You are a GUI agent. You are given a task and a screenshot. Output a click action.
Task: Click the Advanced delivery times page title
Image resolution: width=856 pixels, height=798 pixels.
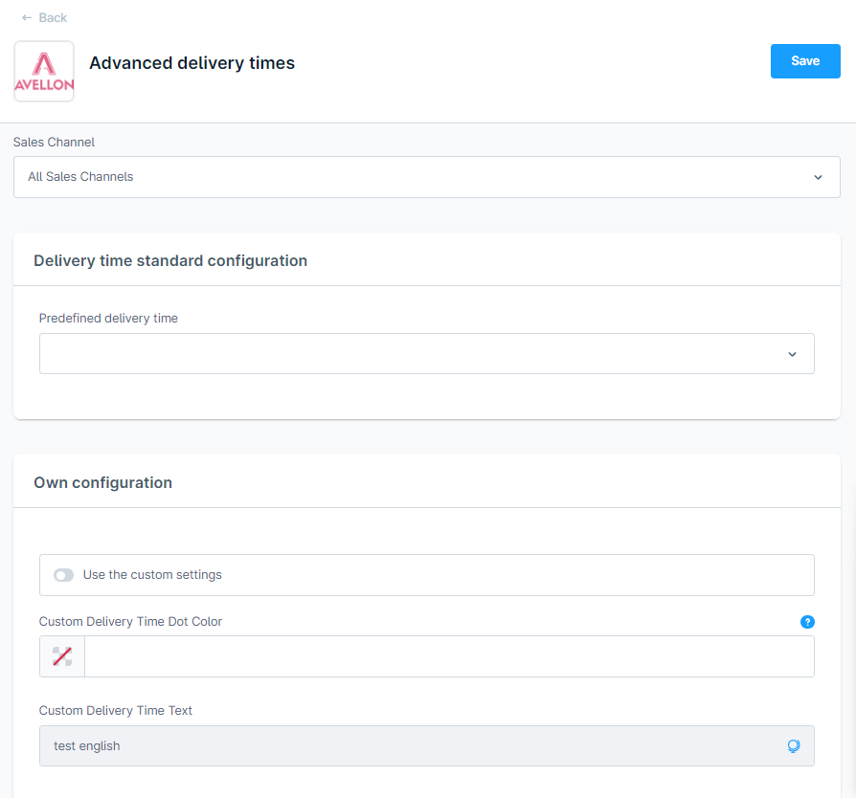[191, 63]
